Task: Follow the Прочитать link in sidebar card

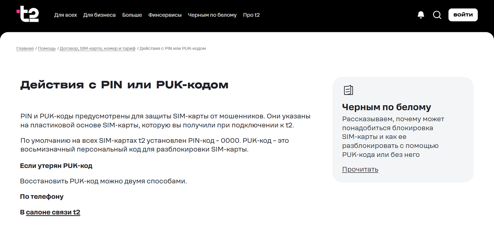Action: 360,169
